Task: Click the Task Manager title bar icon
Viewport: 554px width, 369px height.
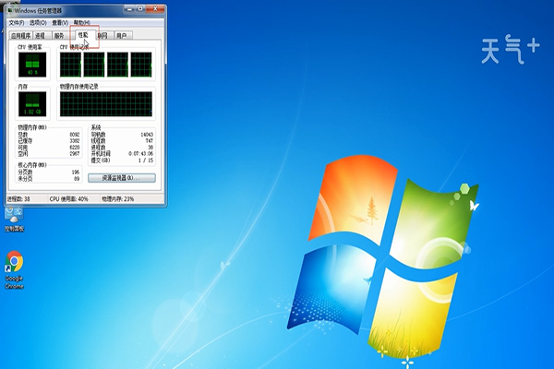Action: 10,10
